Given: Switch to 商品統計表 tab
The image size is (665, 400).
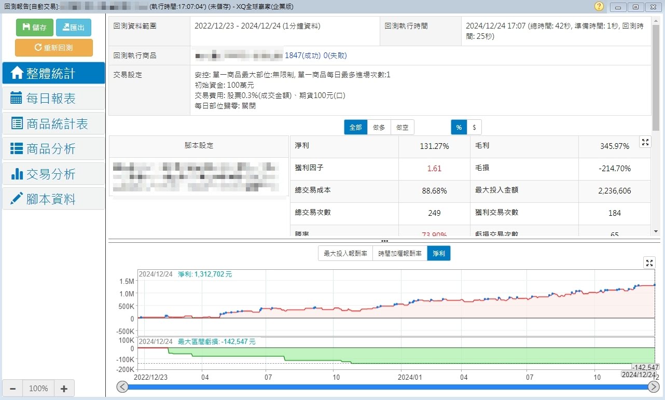Looking at the screenshot, I should 53,123.
